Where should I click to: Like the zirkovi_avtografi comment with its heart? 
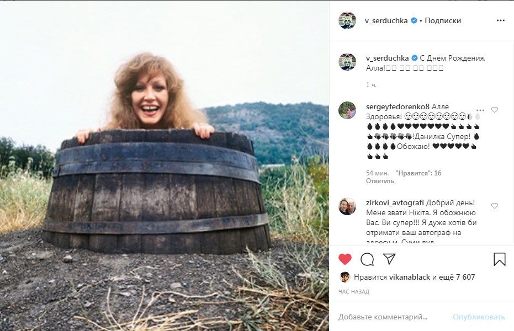[x=494, y=206]
